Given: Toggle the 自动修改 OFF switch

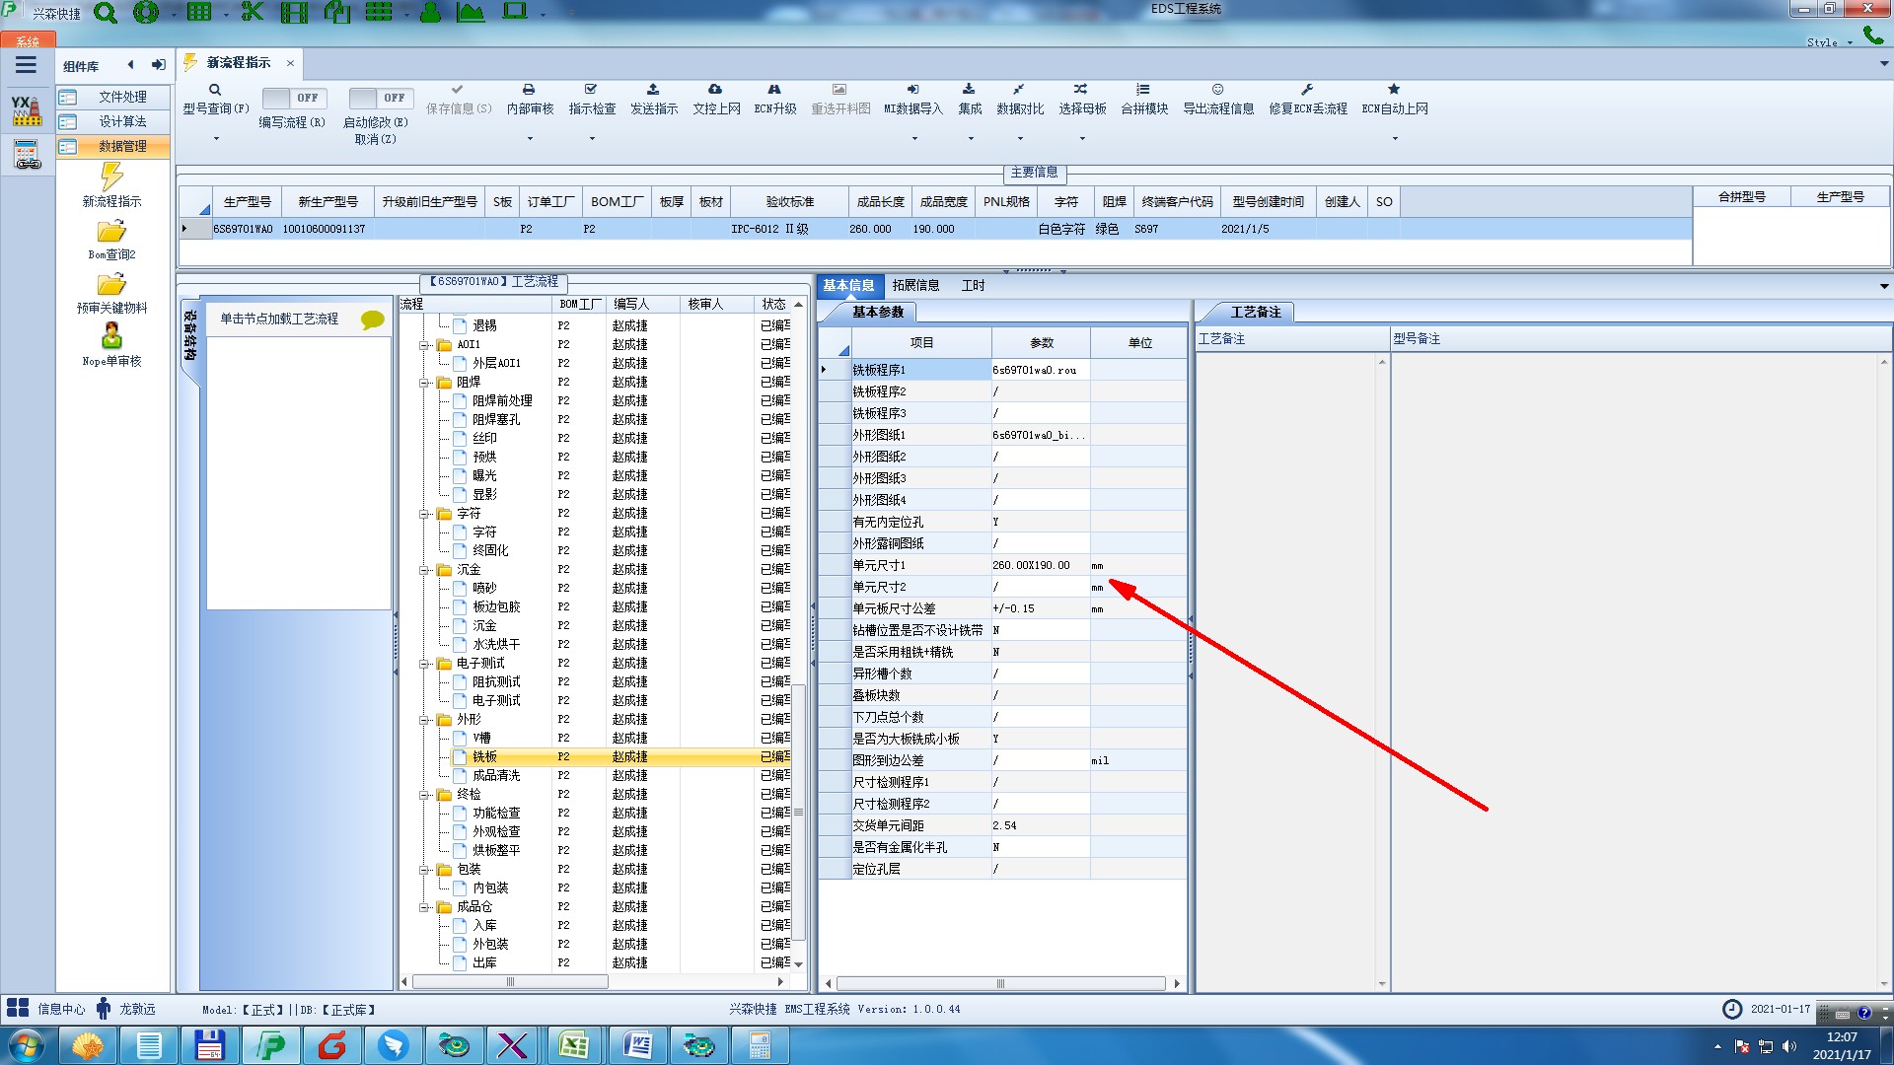Looking at the screenshot, I should [380, 98].
